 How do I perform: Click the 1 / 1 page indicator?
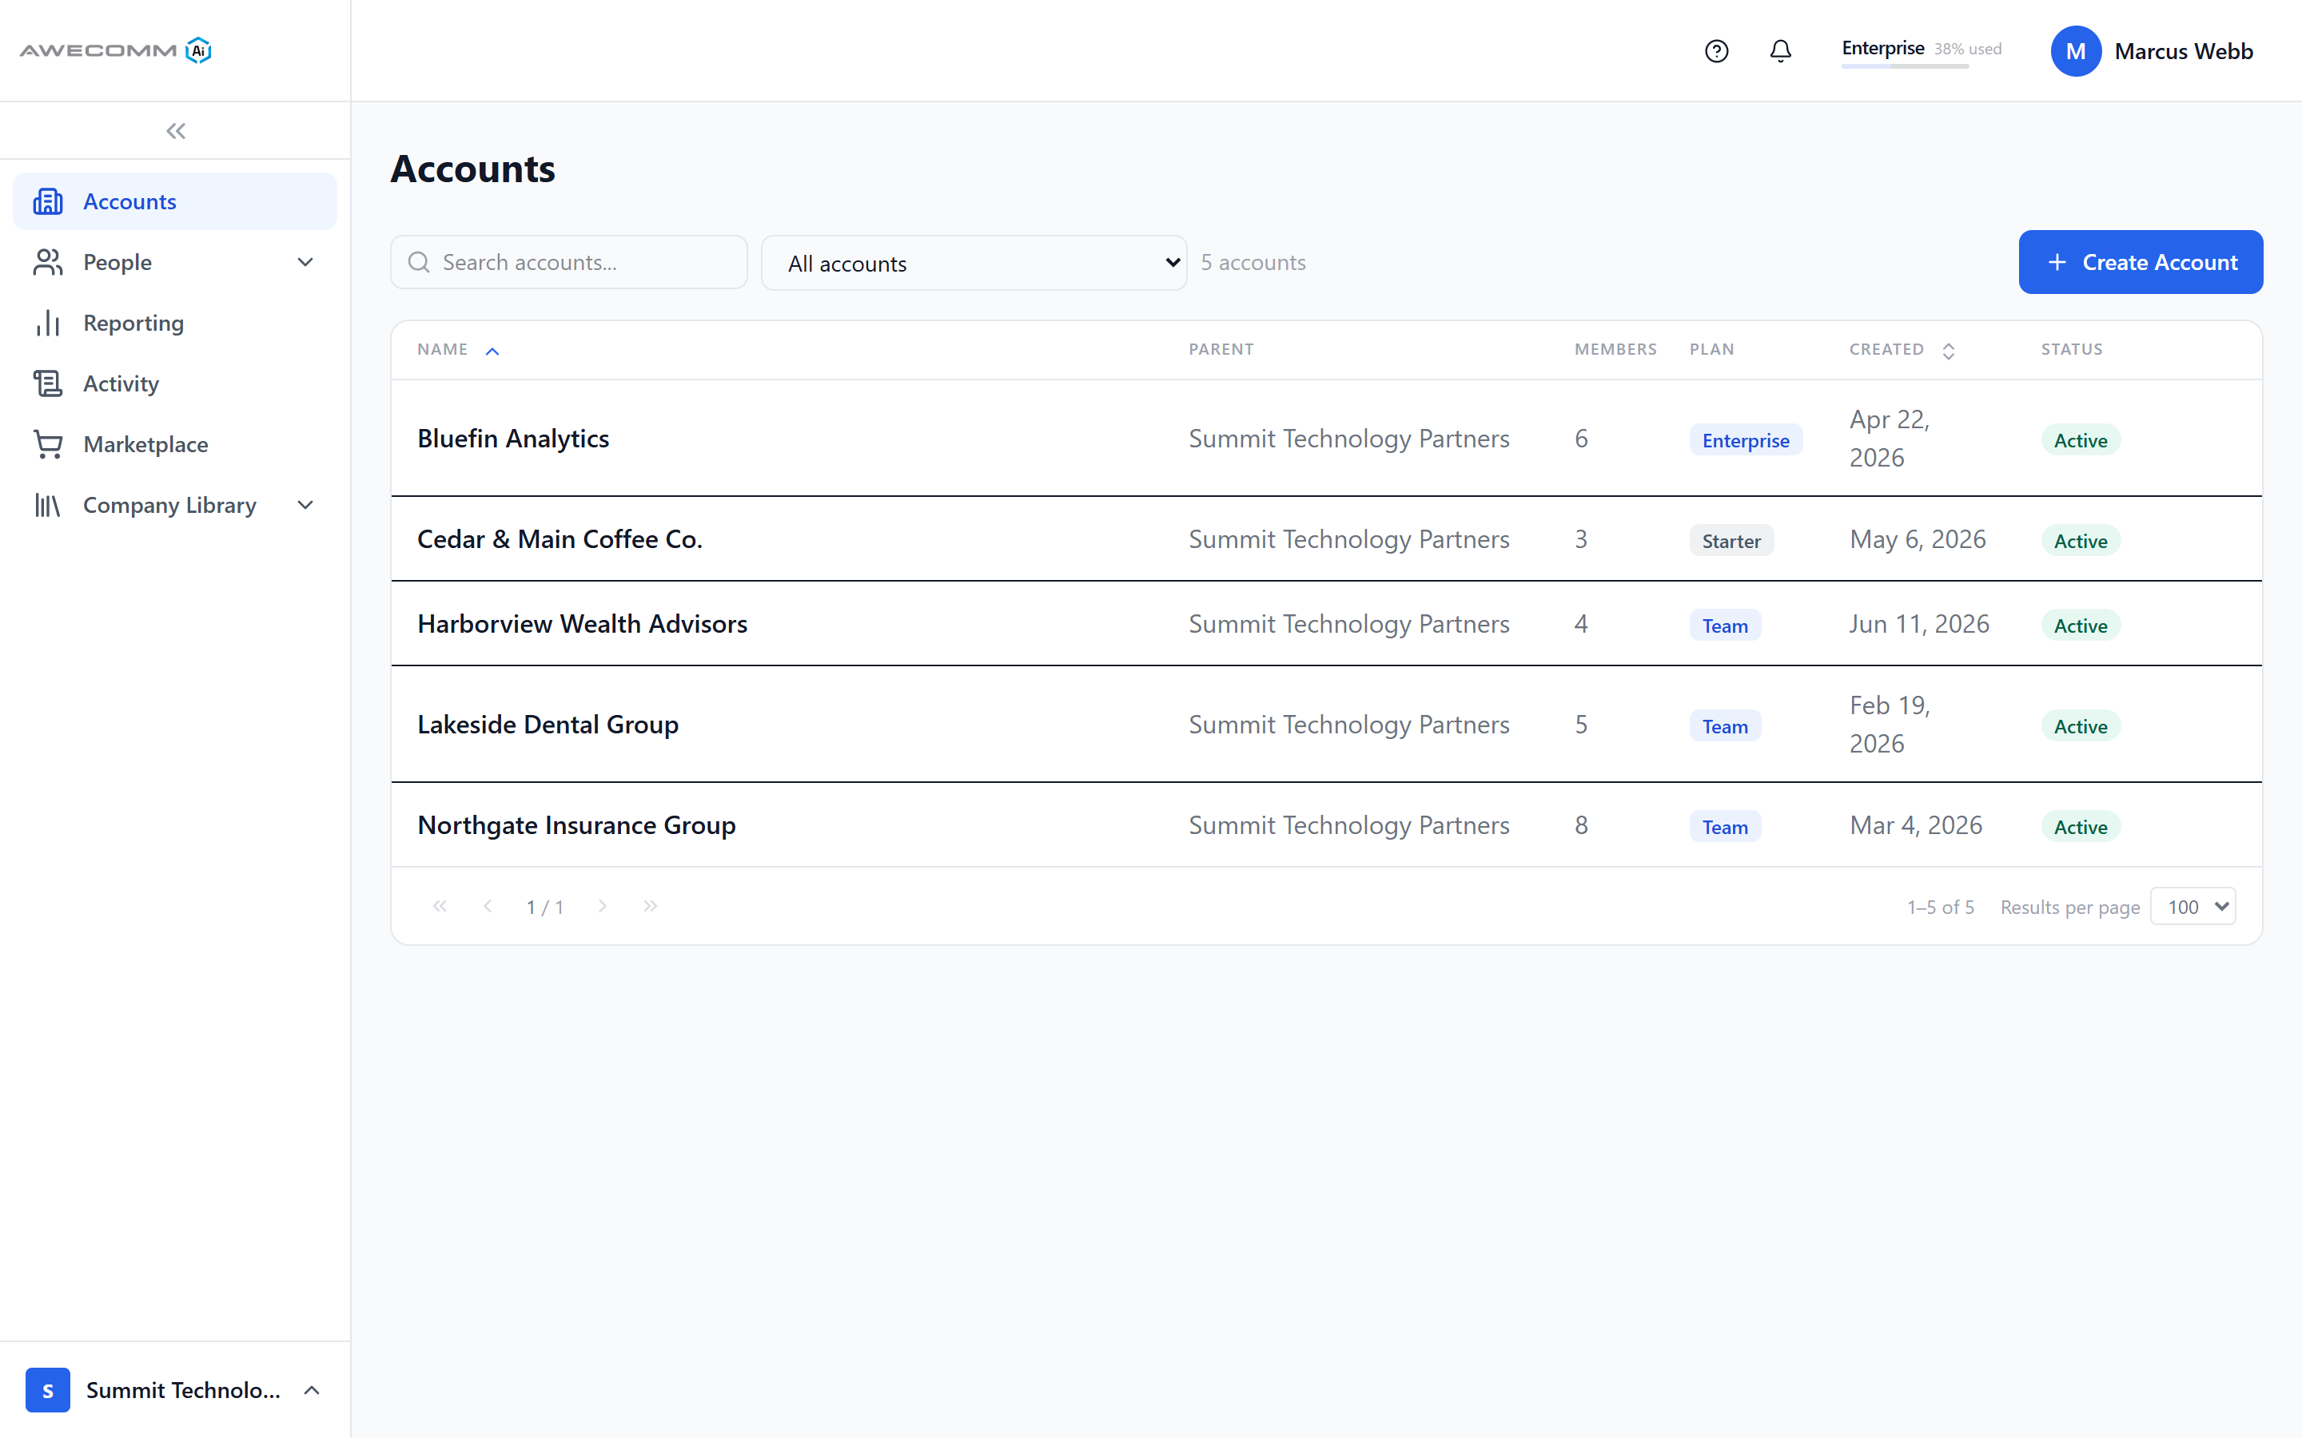pyautogui.click(x=545, y=908)
